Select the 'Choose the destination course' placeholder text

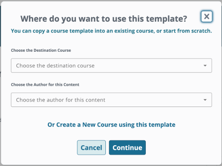pyautogui.click(x=55, y=66)
